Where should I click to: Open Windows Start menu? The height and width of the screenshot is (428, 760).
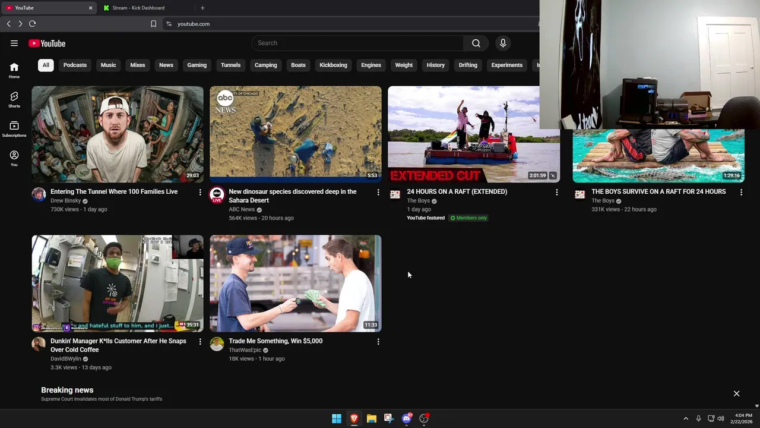click(337, 418)
